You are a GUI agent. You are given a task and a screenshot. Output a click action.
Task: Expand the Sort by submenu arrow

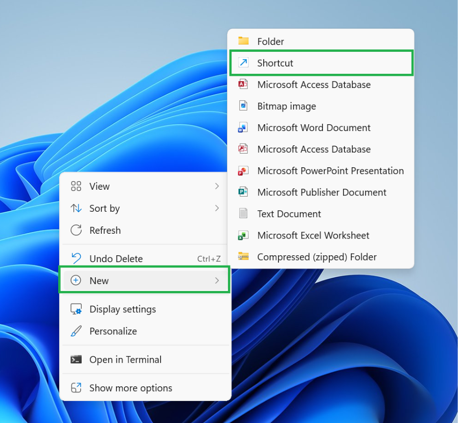217,208
